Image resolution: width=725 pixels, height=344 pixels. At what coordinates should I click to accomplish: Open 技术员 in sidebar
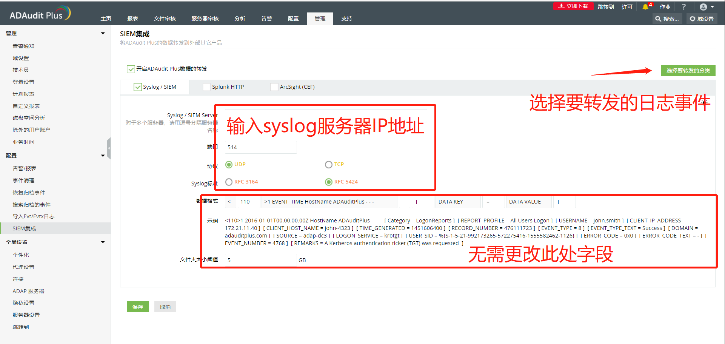tap(21, 70)
